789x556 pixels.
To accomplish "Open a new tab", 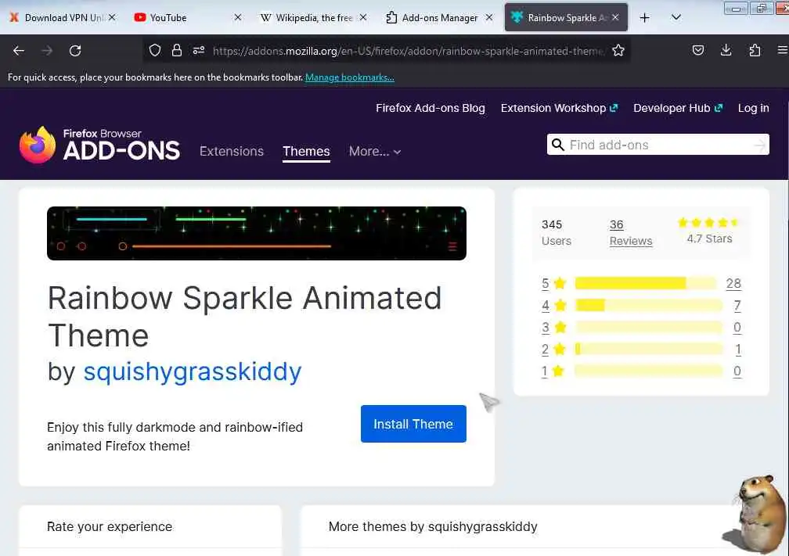I will [x=645, y=17].
